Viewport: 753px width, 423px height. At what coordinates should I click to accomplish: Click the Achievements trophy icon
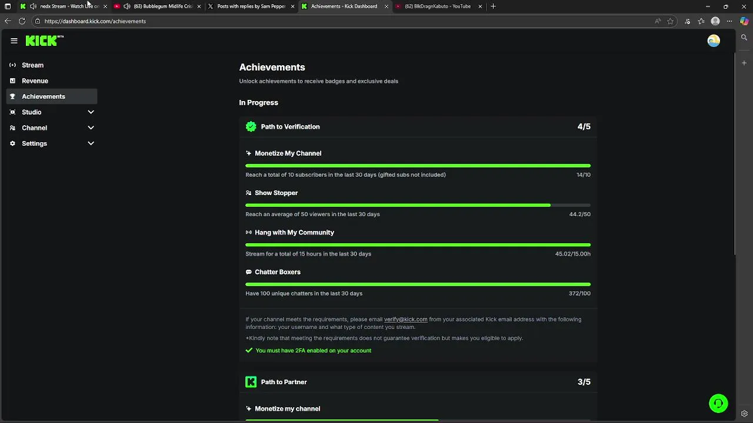[x=12, y=96]
